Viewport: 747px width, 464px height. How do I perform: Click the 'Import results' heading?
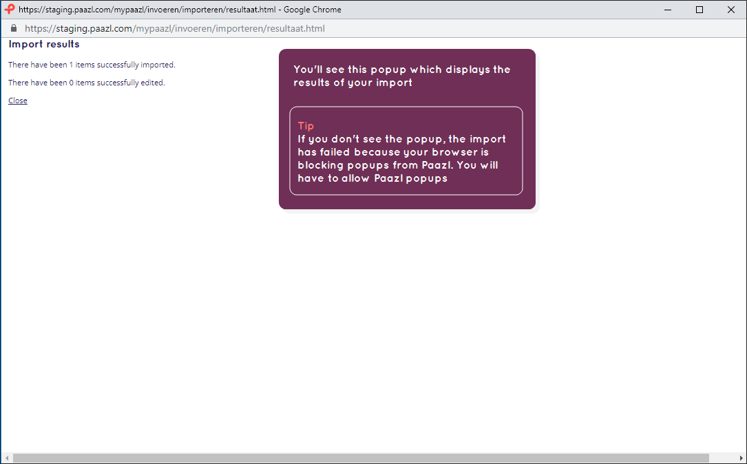tap(44, 44)
